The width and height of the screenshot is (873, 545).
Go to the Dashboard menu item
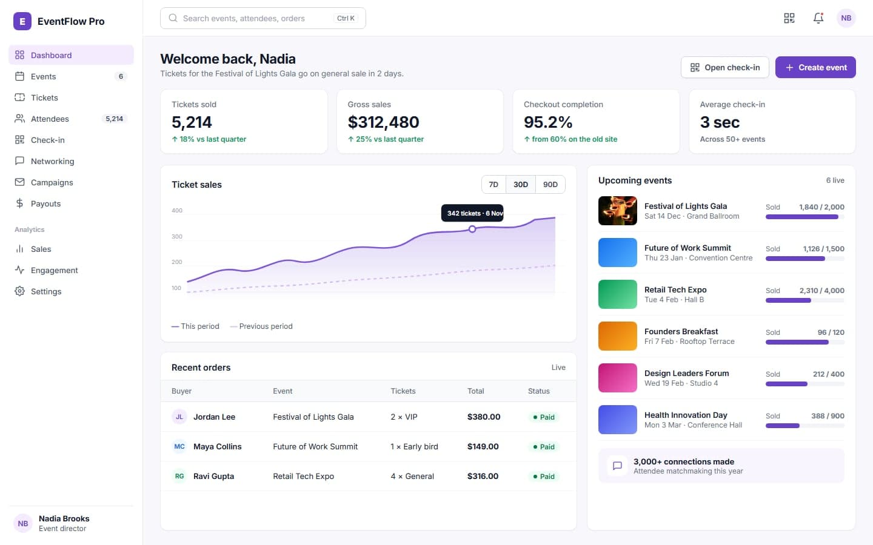tap(71, 55)
